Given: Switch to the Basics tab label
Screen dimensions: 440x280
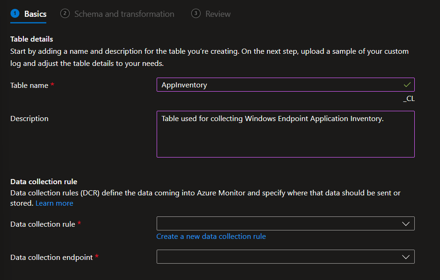Looking at the screenshot, I should [x=36, y=14].
